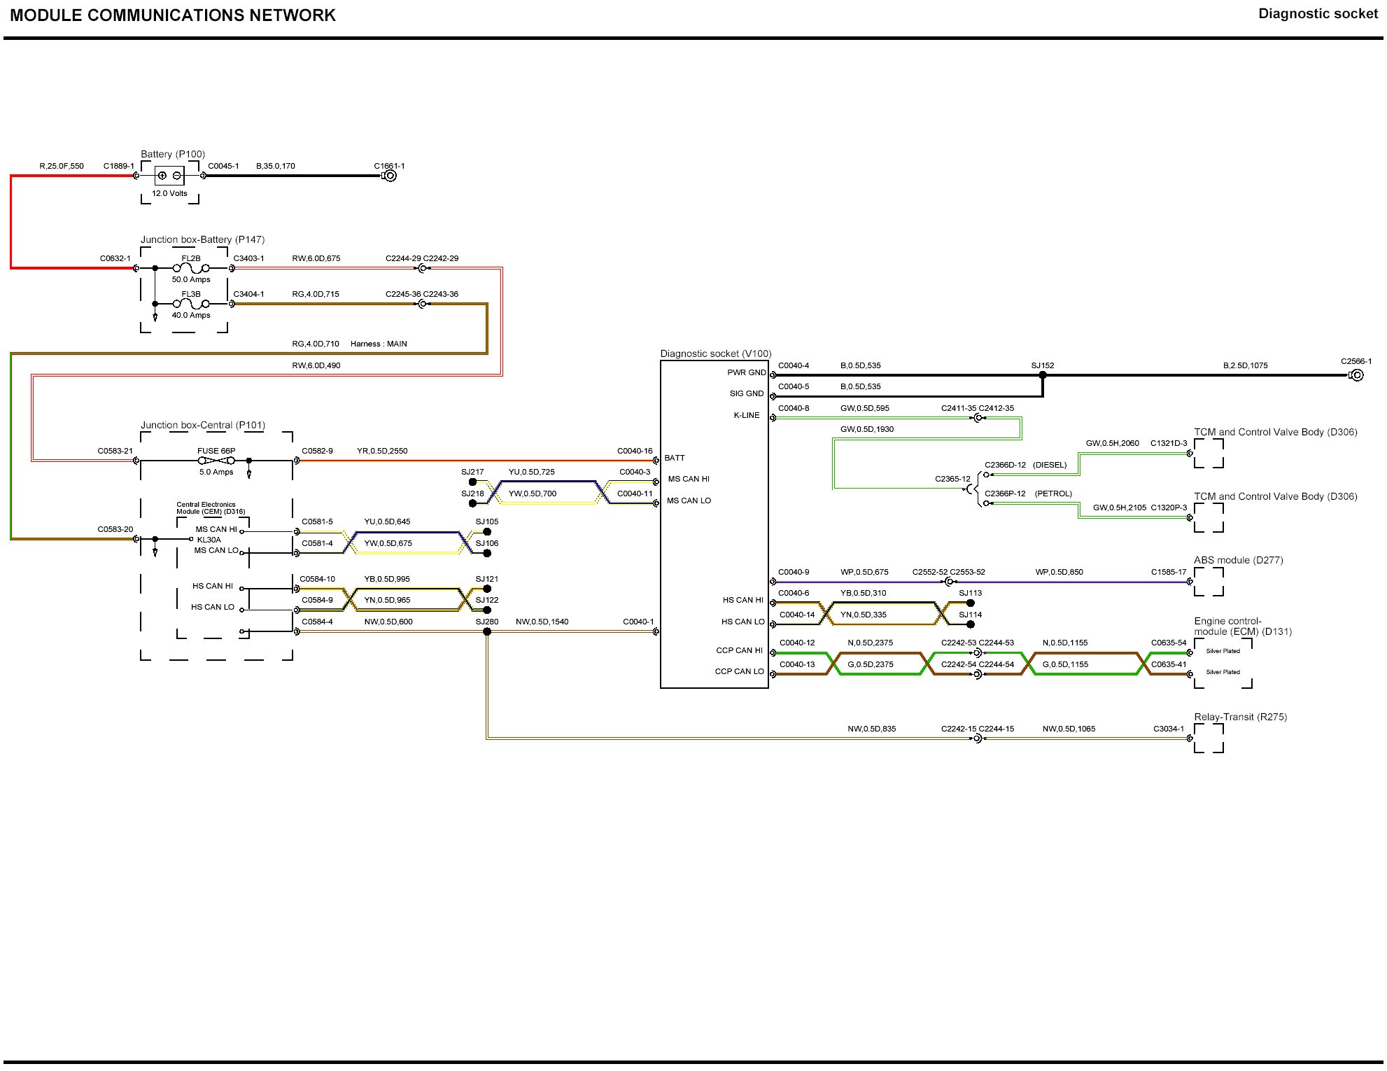Click the Diagnostic socket page title
Image resolution: width=1387 pixels, height=1071 pixels.
(x=1317, y=14)
